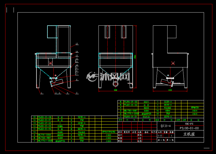The height and width of the screenshot is (154, 216).
Task: Select drawing number PSJ00-01-00 in title block
Action: point(189,128)
